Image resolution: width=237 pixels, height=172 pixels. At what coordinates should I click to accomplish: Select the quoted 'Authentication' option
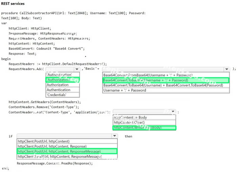(63, 75)
